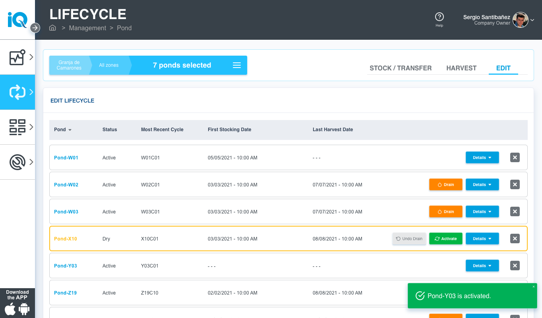The width and height of the screenshot is (542, 318).
Task: Remove Pond-W01 row with X button
Action: pyautogui.click(x=515, y=158)
